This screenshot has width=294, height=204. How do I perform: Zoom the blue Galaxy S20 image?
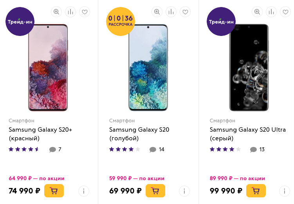(x=157, y=12)
